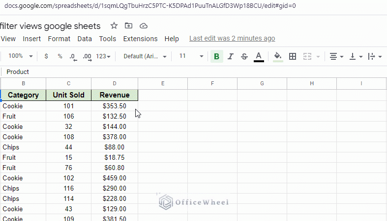Select the Unit Sold cell 44
This screenshot has height=221, width=387.
69,147
